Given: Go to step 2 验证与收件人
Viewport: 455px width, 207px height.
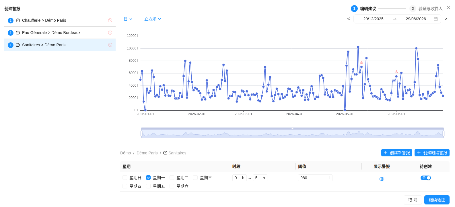Looking at the screenshot, I should (426, 9).
